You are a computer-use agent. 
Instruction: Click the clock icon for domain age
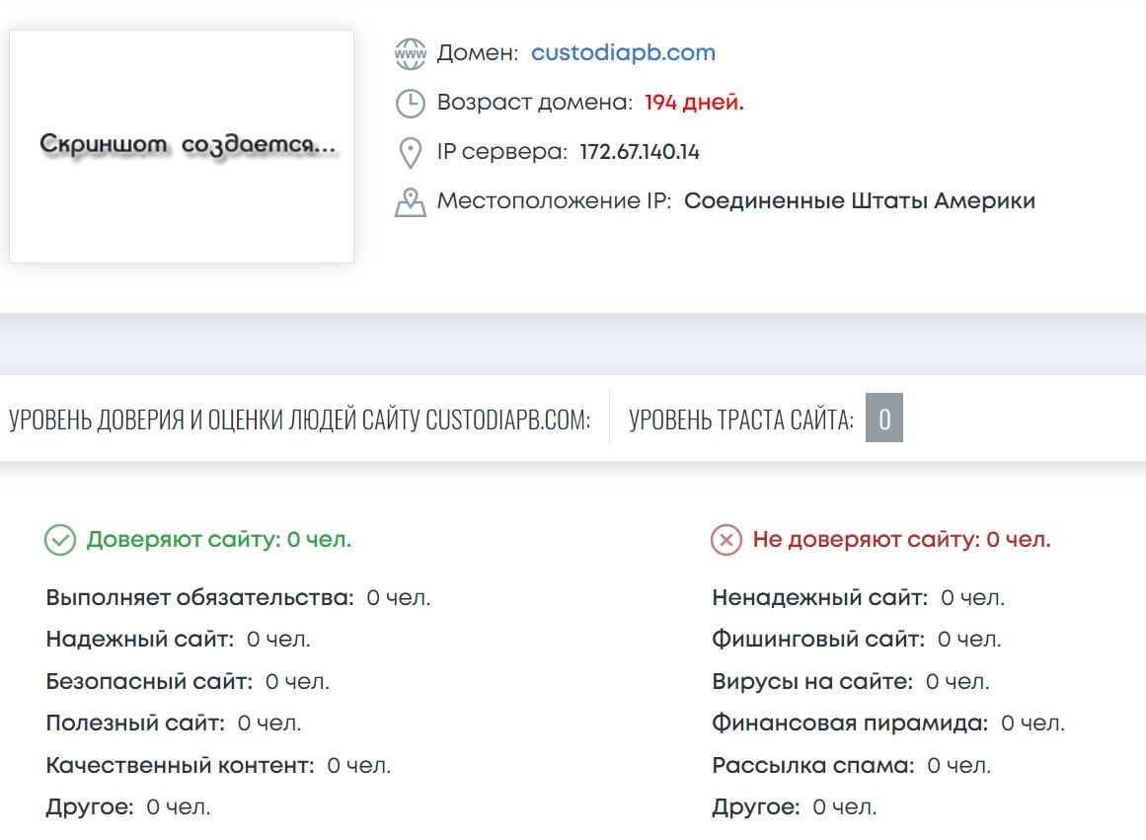410,103
